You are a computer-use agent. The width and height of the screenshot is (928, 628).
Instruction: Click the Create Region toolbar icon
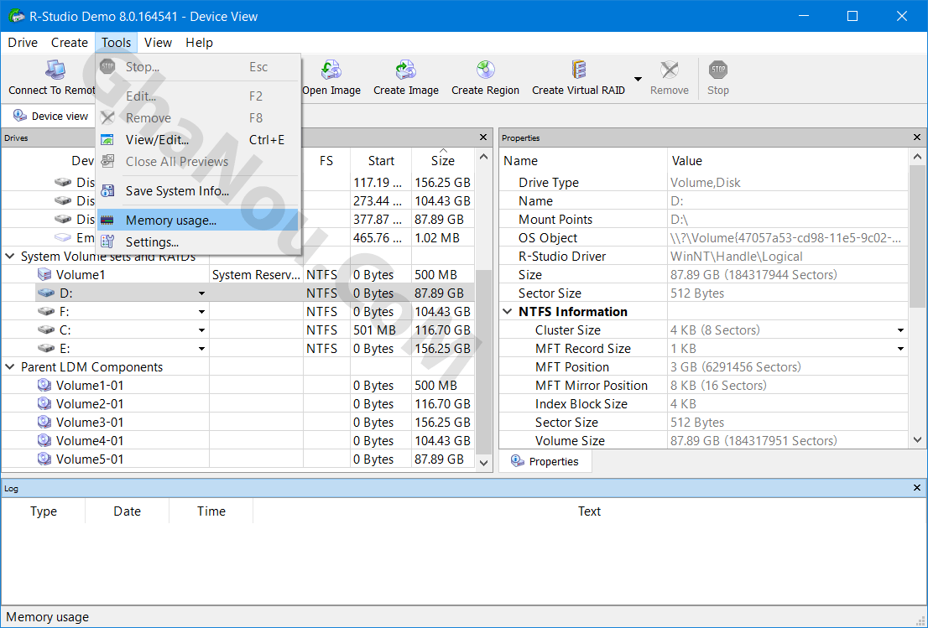pos(485,70)
